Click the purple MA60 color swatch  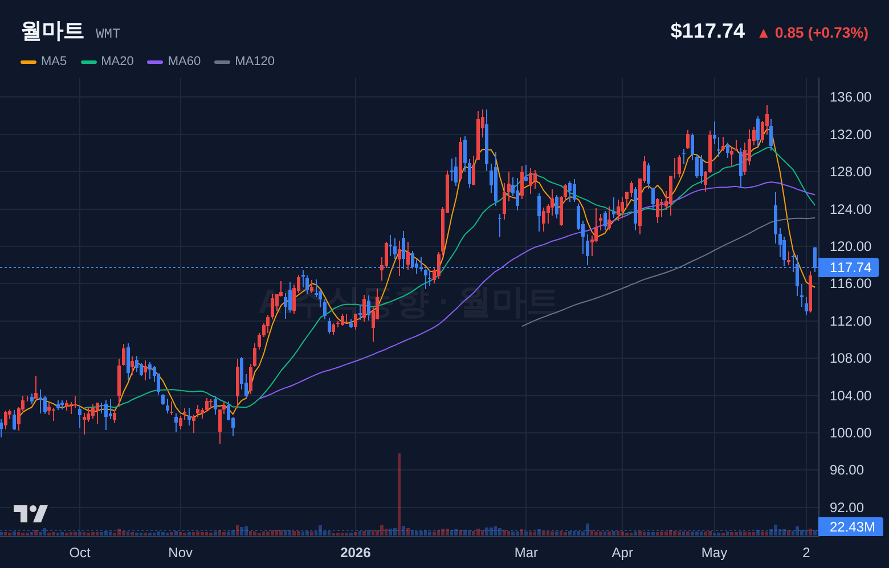click(x=155, y=62)
